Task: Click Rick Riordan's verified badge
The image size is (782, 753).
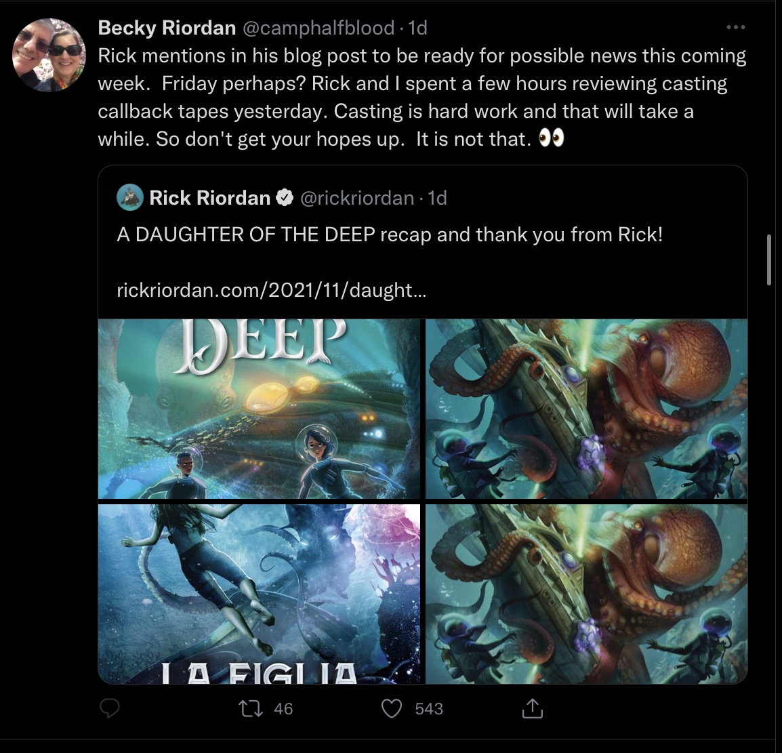Action: tap(285, 198)
